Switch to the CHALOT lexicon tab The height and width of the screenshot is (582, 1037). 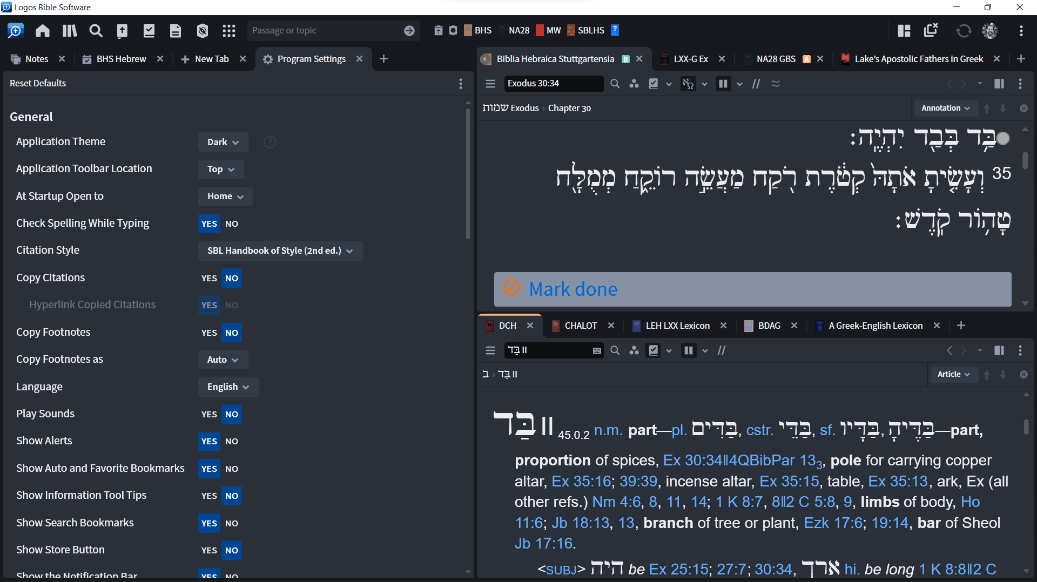tap(581, 326)
